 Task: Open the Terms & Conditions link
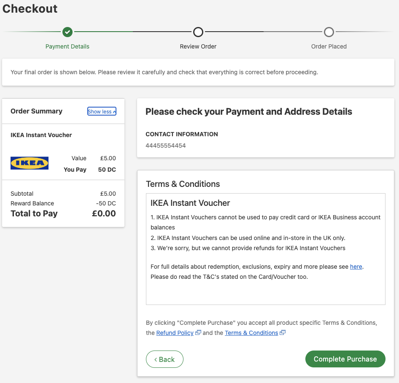point(251,333)
